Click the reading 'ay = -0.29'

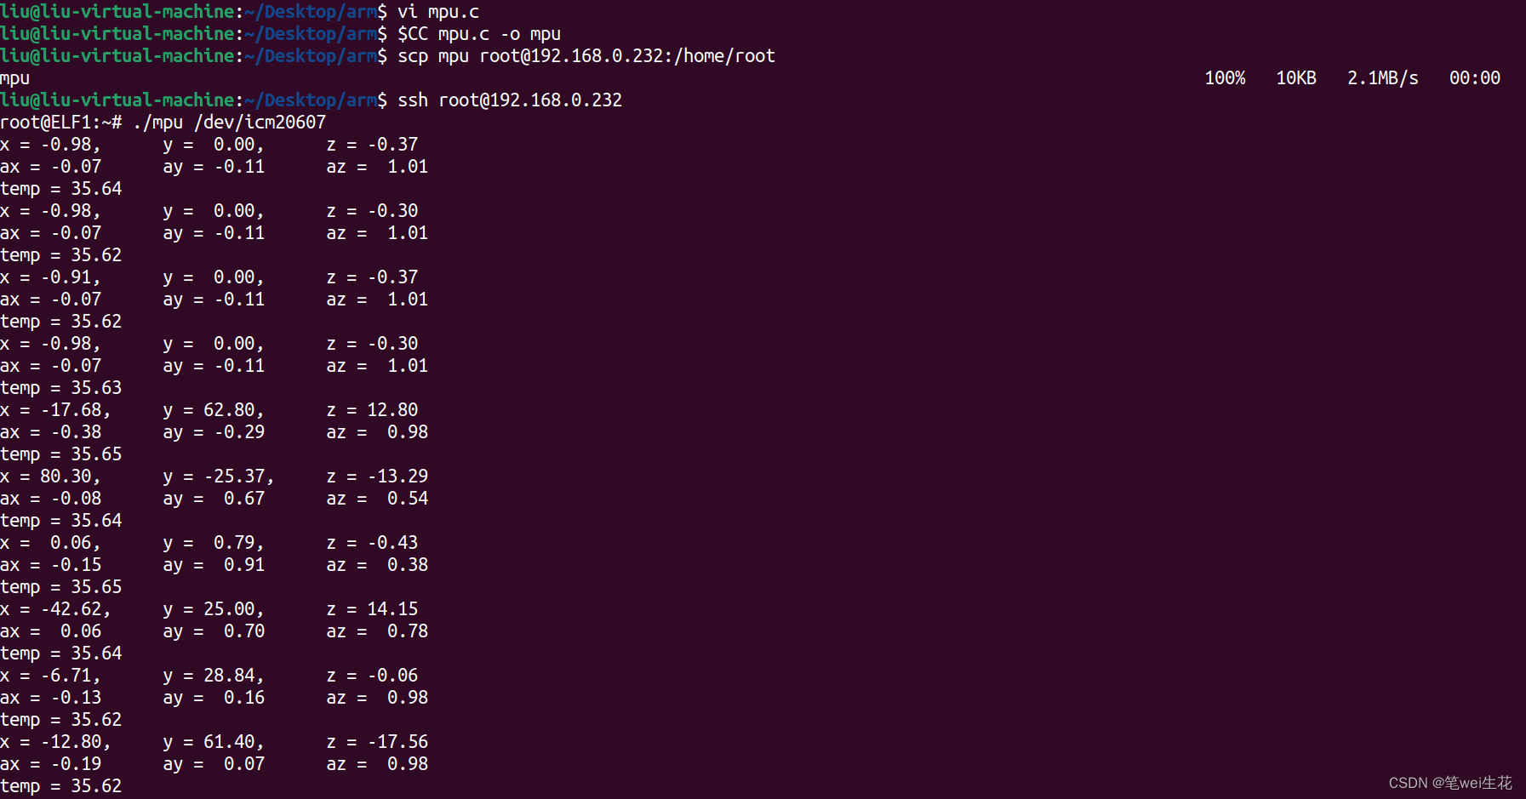(x=214, y=432)
